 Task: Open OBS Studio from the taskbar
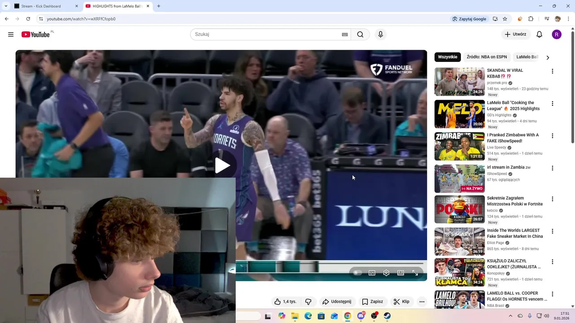tap(374, 316)
